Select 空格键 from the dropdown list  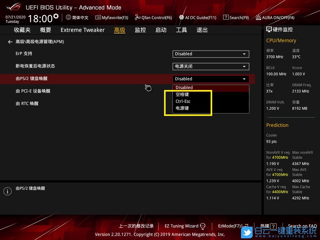(x=182, y=94)
